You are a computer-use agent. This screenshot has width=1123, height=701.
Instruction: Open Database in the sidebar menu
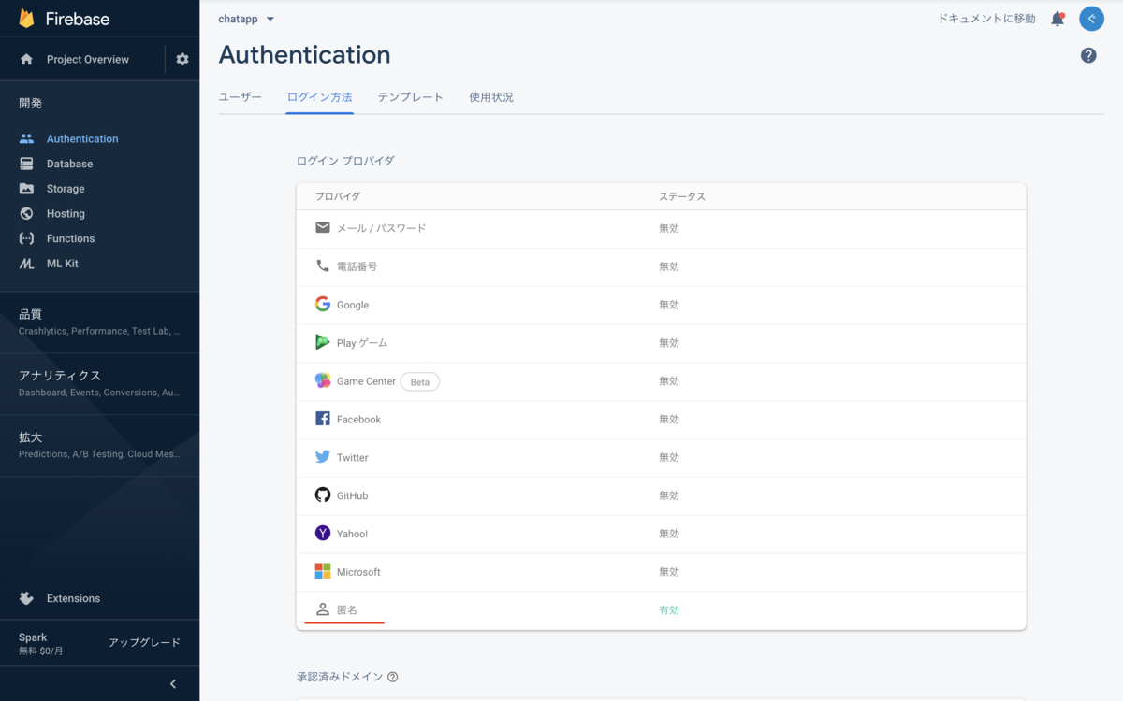69,164
